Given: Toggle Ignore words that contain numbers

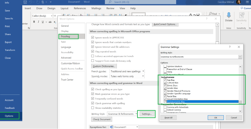Looking at the screenshot, I should [x=93, y=42].
